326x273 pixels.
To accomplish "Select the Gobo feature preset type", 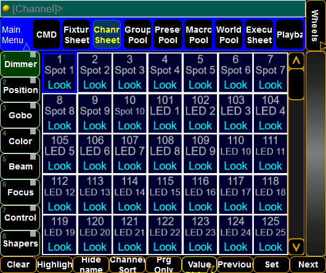I will point(20,115).
